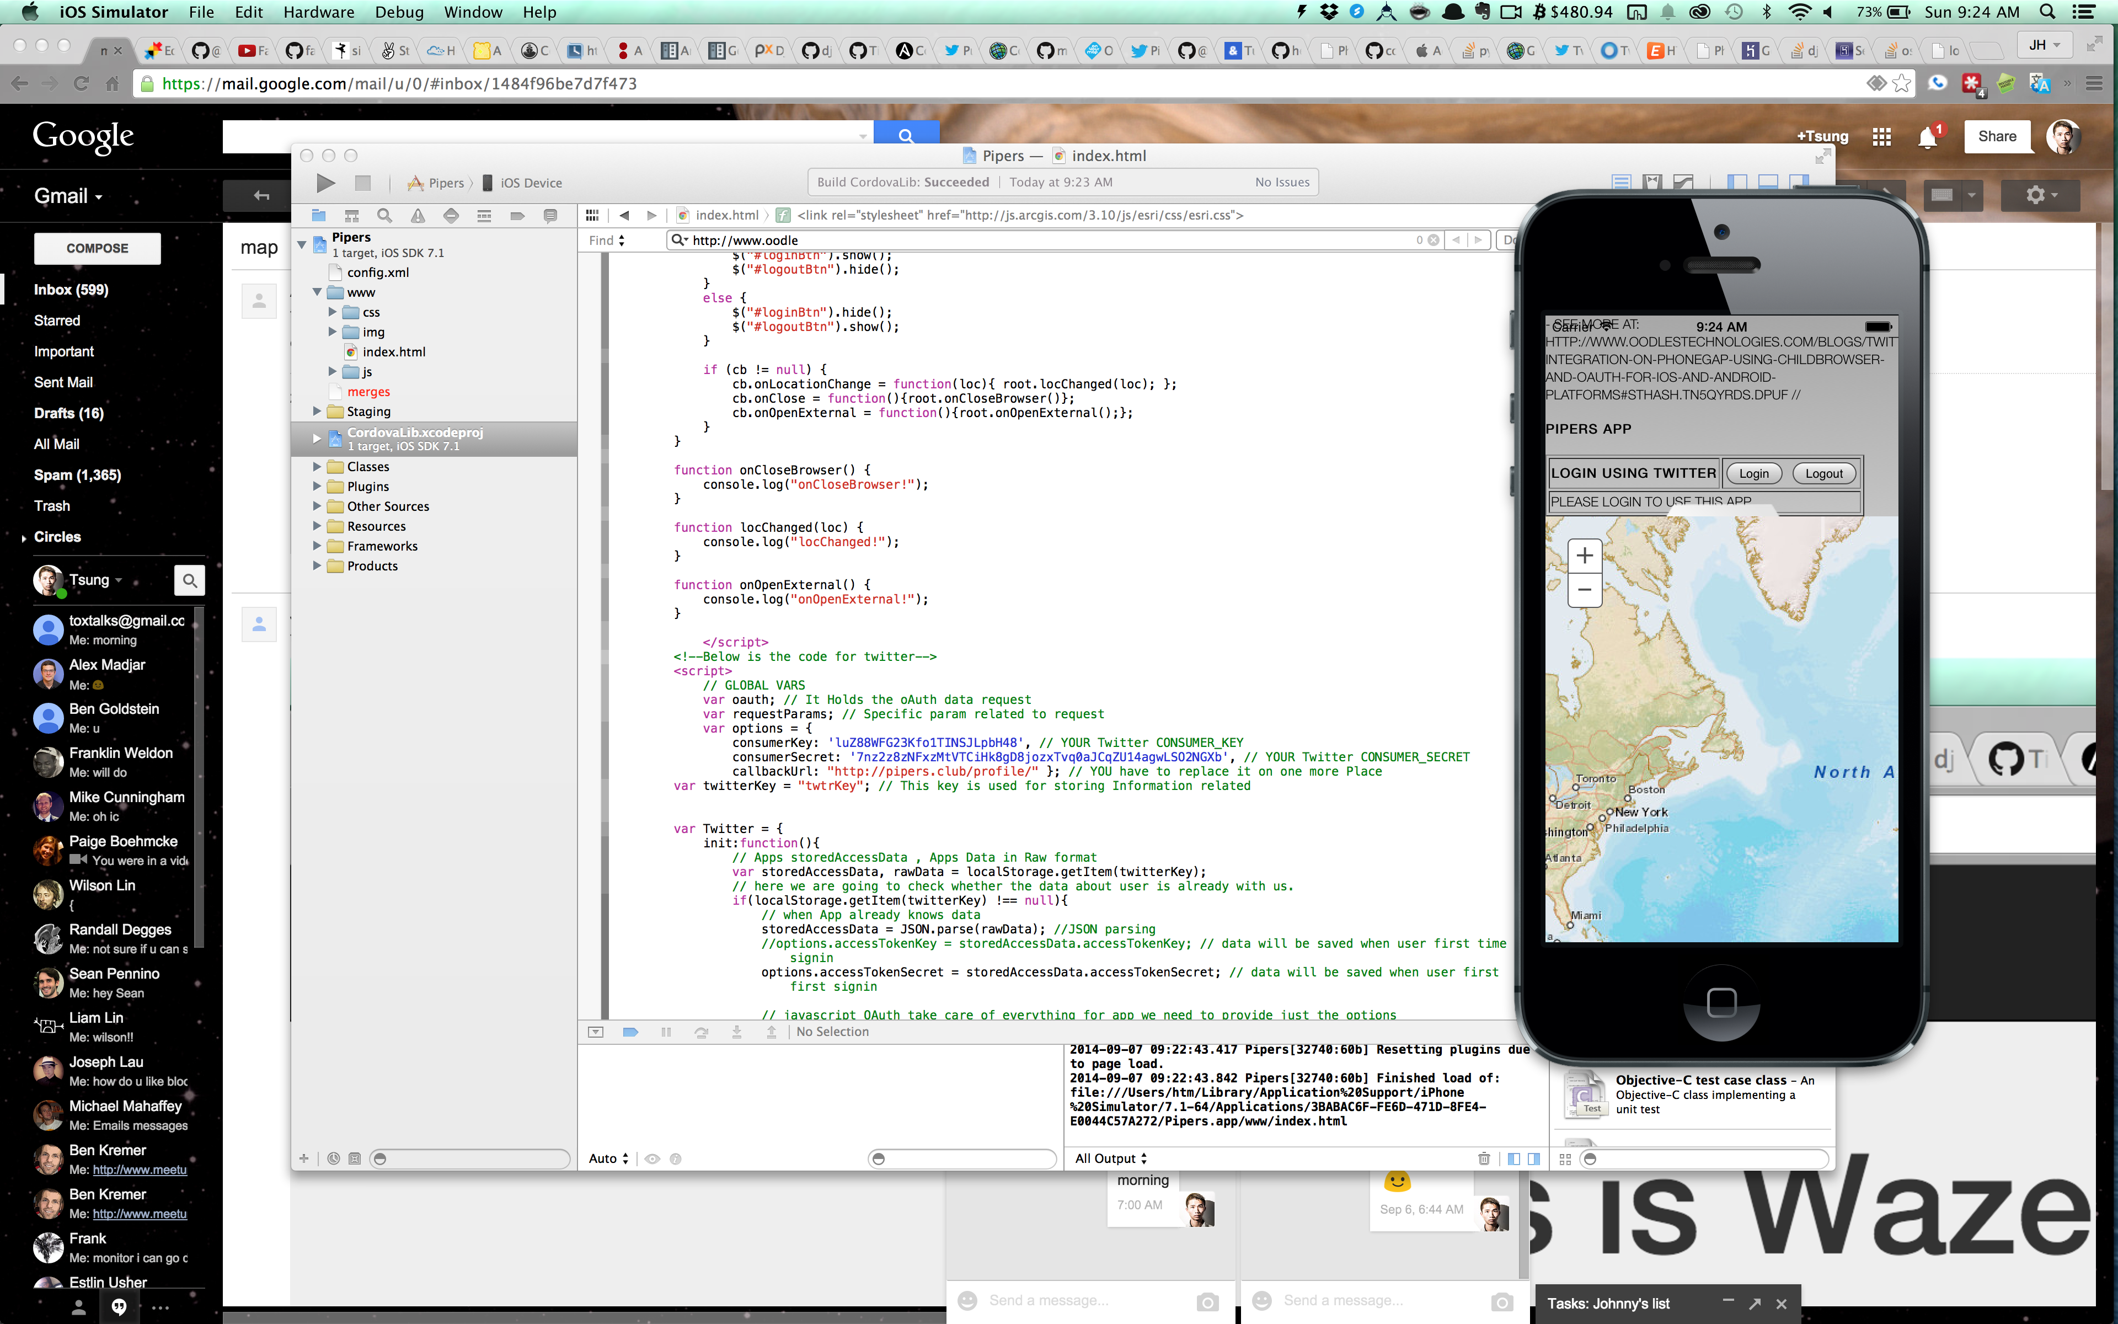2118x1324 pixels.
Task: Hide the debug area with toggle button
Action: coord(596,1032)
